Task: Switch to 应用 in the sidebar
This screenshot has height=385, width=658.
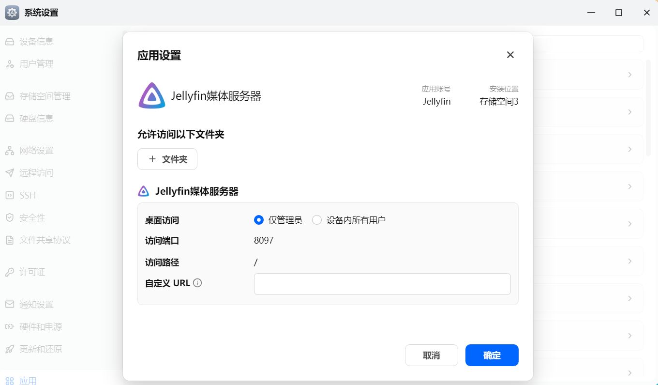Action: [x=21, y=381]
